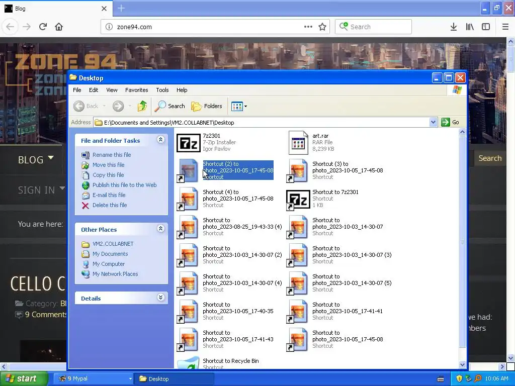
Task: Collapse the Other Places panel
Action: pos(160,229)
